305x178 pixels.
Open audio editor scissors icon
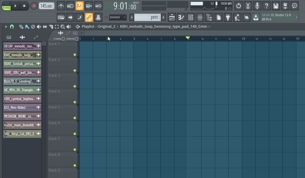(248, 6)
